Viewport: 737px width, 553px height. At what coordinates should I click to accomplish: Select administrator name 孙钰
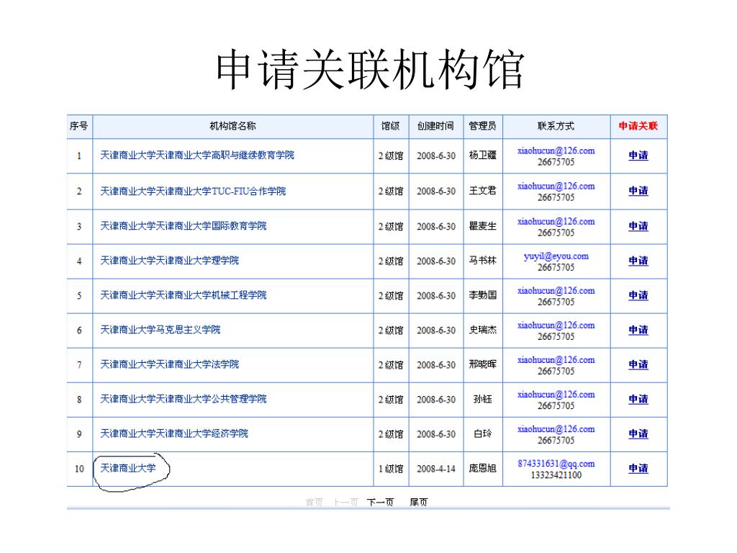coord(483,399)
